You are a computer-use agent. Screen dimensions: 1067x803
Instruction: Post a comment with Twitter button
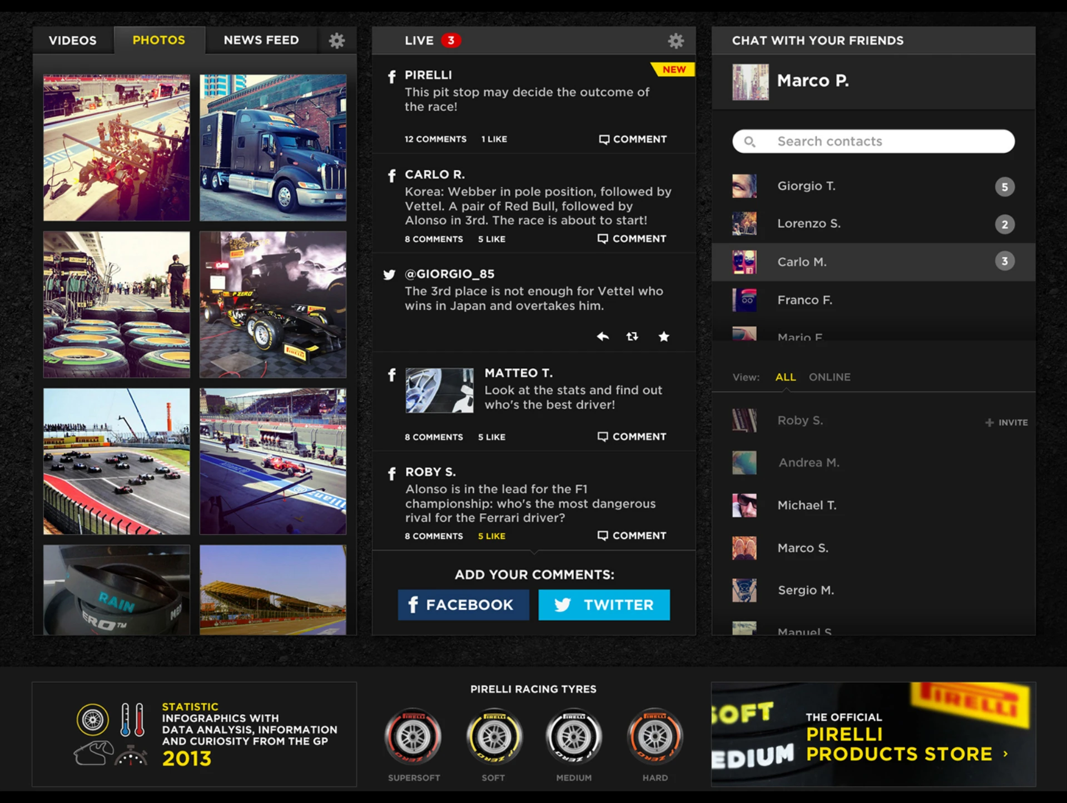coord(604,605)
